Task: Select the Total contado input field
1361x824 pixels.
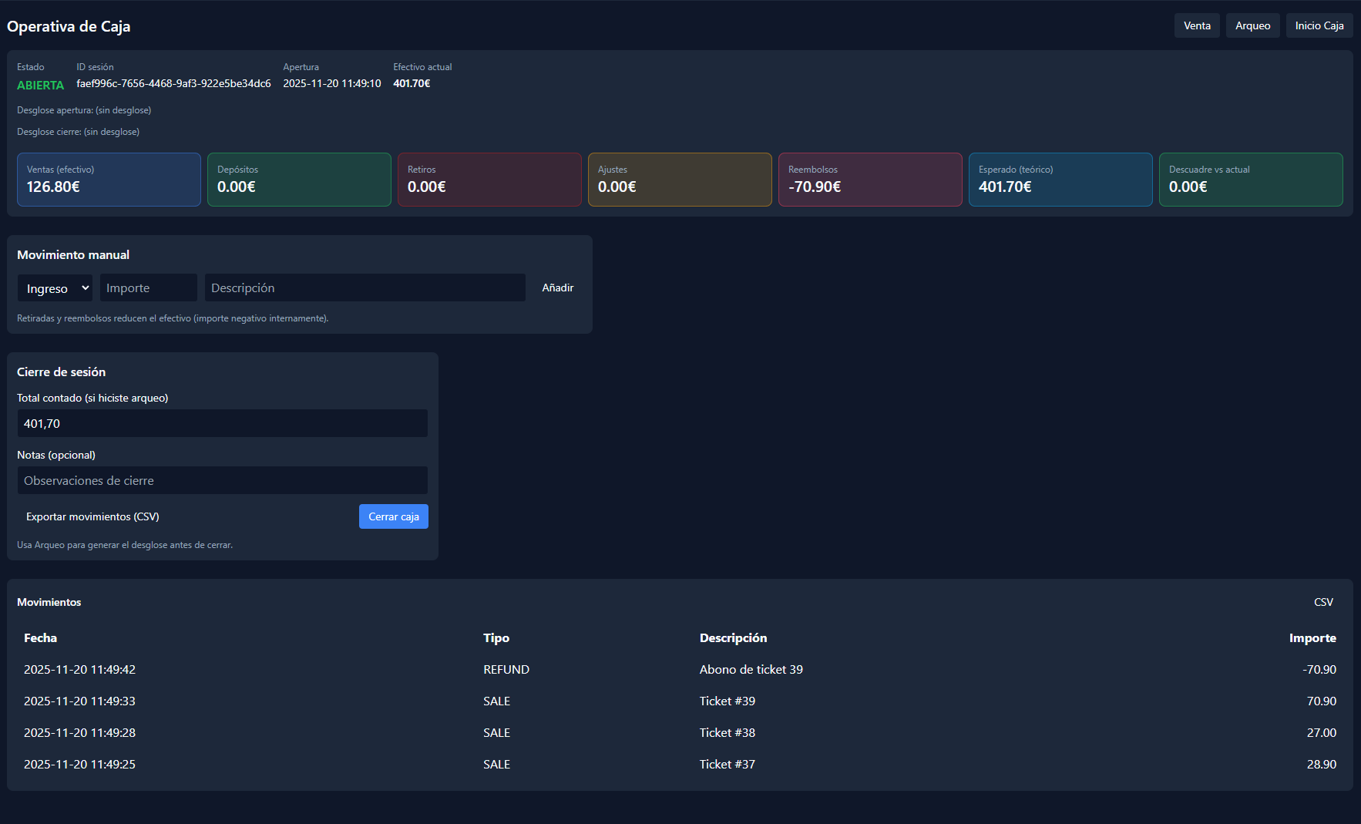Action: click(x=222, y=423)
